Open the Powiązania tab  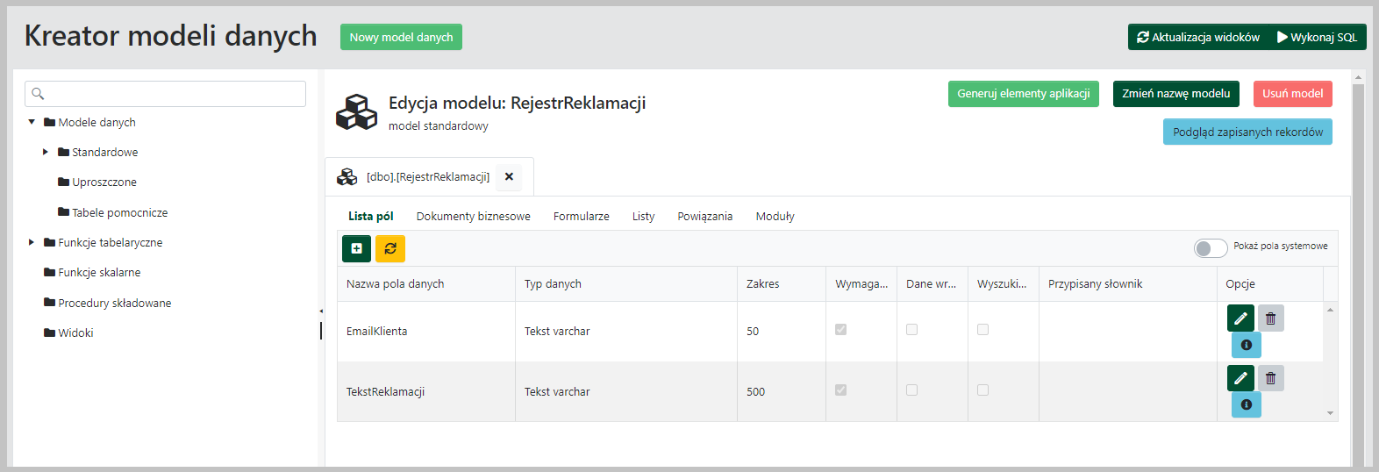pyautogui.click(x=704, y=217)
